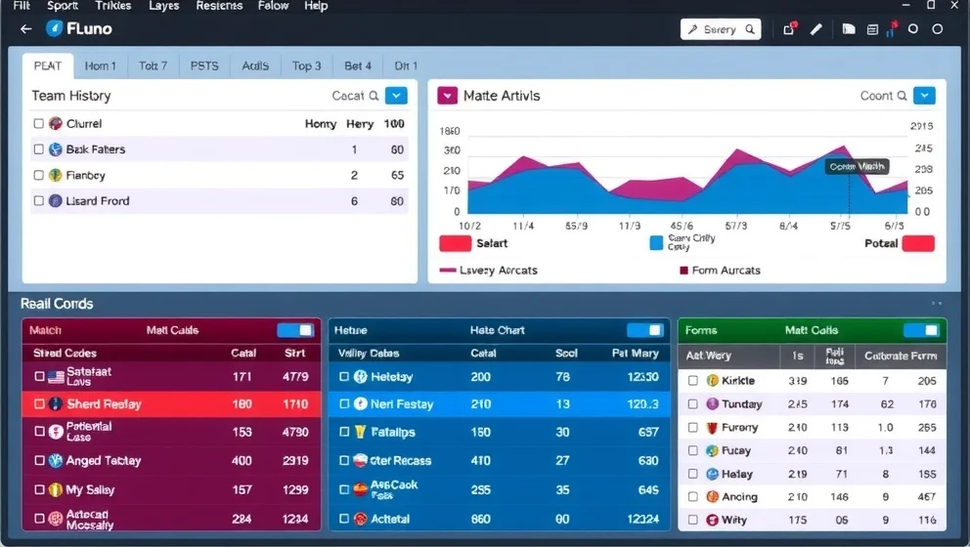Open the notification icon with red badge
The image size is (970, 547).
pos(789,29)
